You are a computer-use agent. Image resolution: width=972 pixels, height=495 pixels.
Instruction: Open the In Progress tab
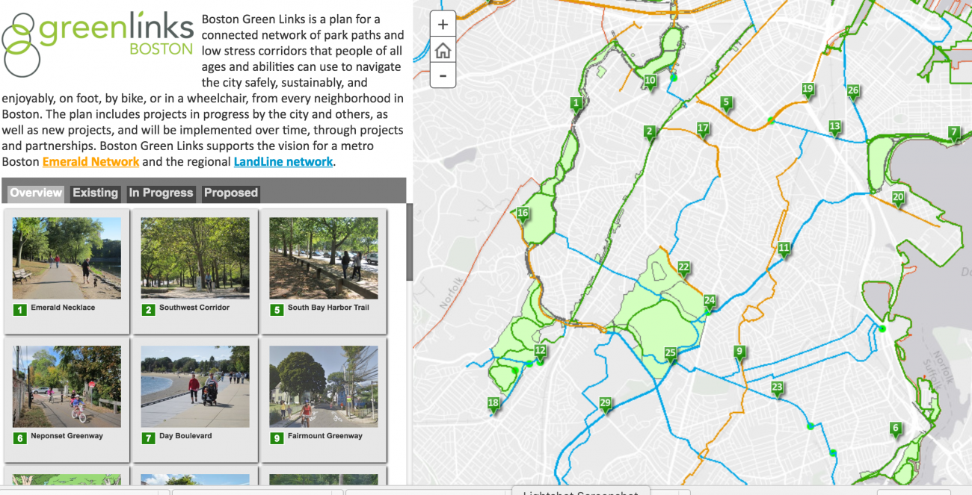(161, 193)
